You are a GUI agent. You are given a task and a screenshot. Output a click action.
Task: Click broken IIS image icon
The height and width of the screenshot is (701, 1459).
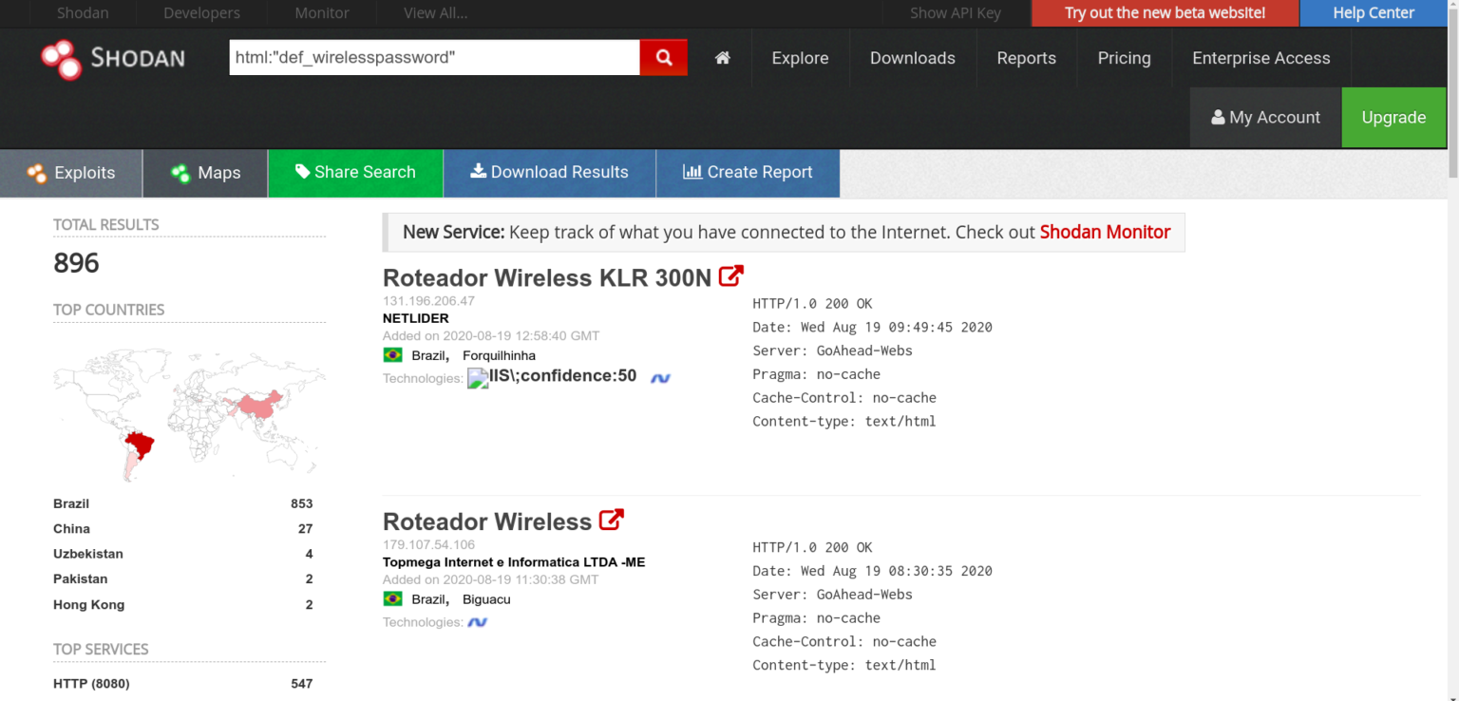coord(478,379)
